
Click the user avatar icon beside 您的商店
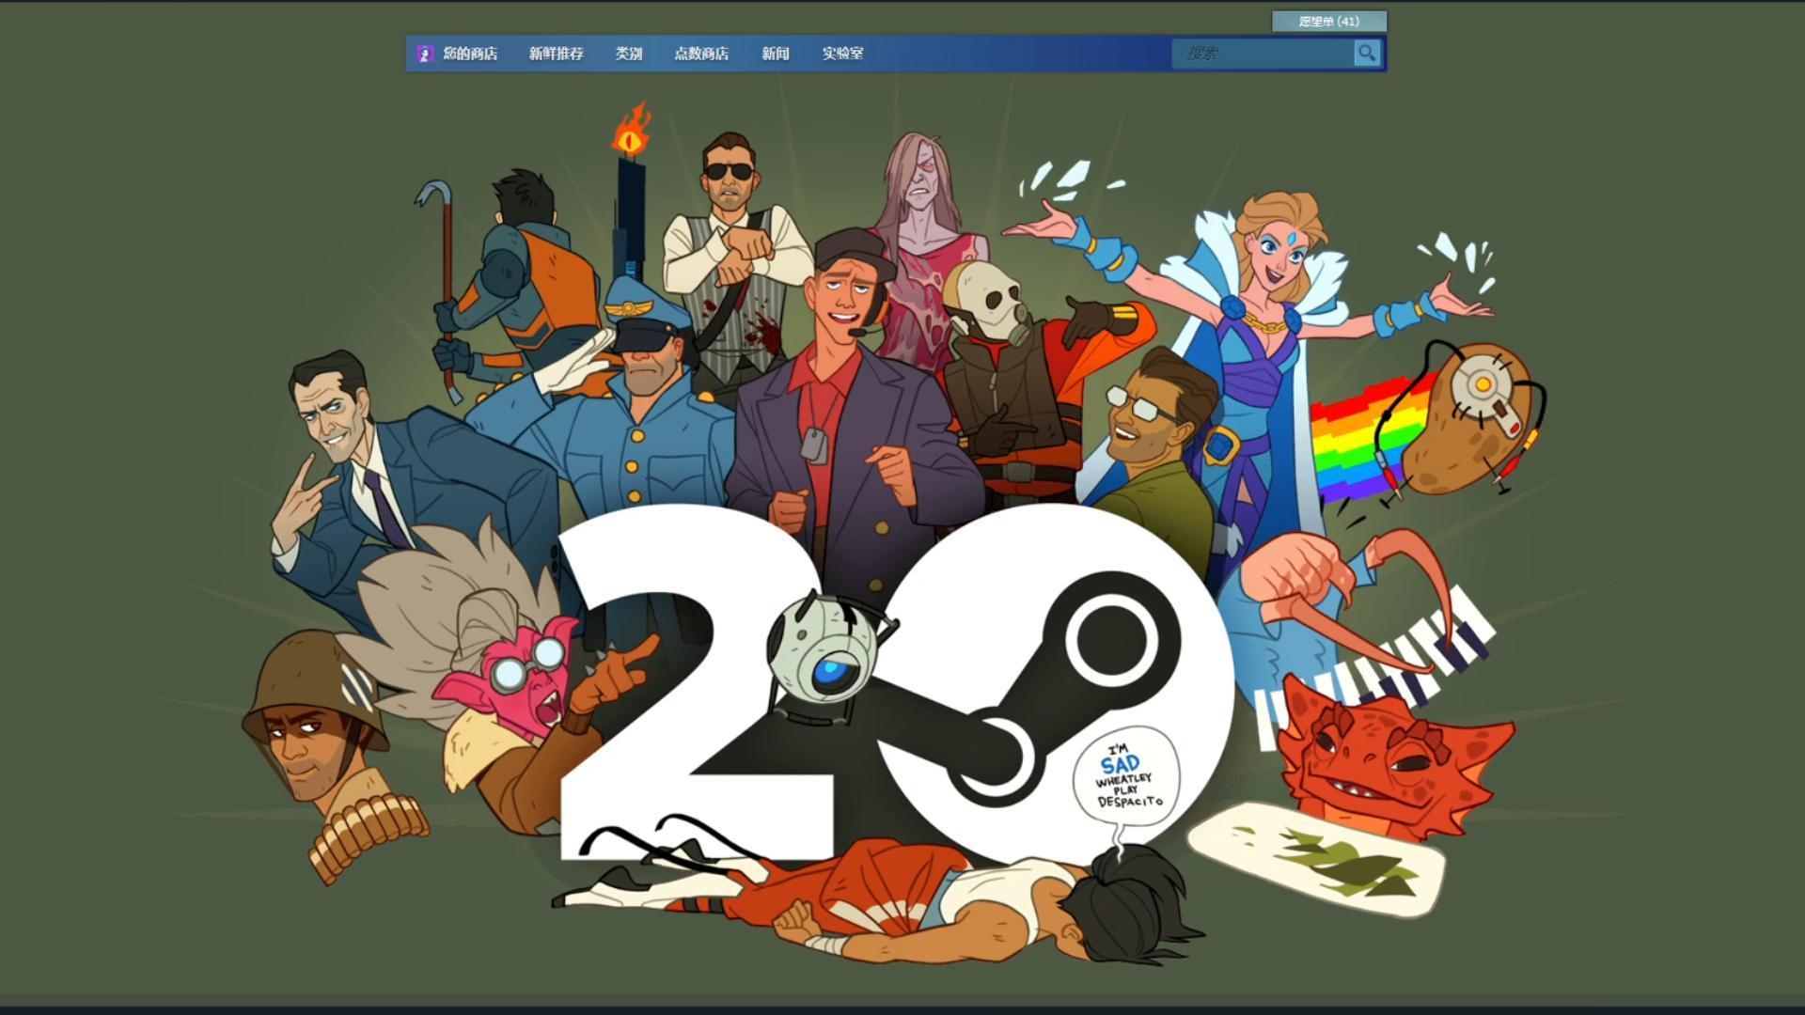(x=424, y=54)
